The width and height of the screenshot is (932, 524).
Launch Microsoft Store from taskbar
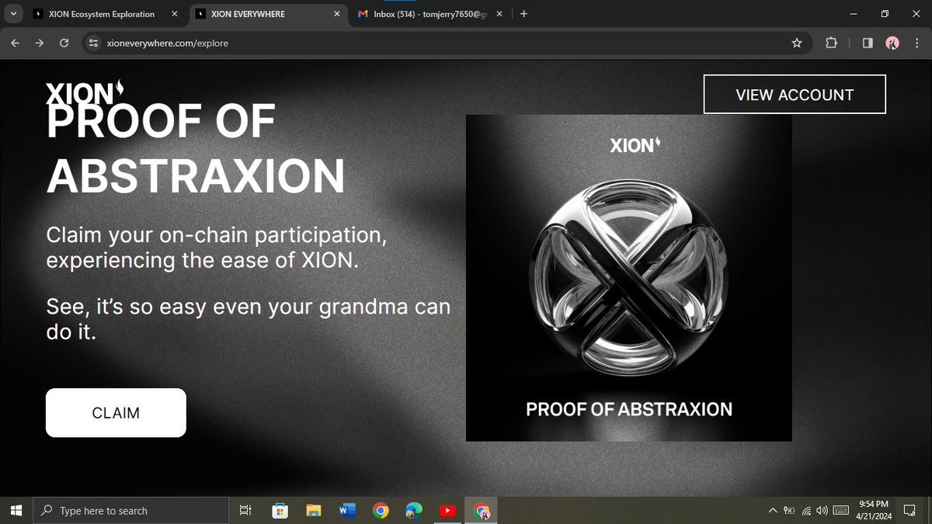[x=280, y=510]
